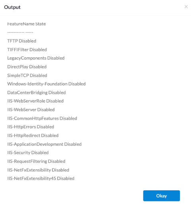
Task: Select the FeatureName State header line
Action: coord(27,24)
